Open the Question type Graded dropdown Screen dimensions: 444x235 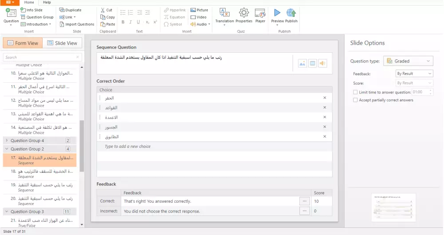click(x=408, y=61)
